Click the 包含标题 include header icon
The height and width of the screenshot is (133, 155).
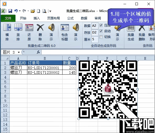point(65,27)
